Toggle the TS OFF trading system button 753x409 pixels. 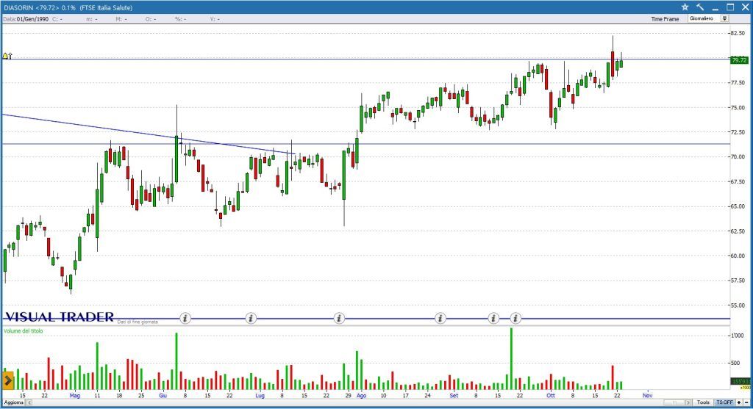724,402
